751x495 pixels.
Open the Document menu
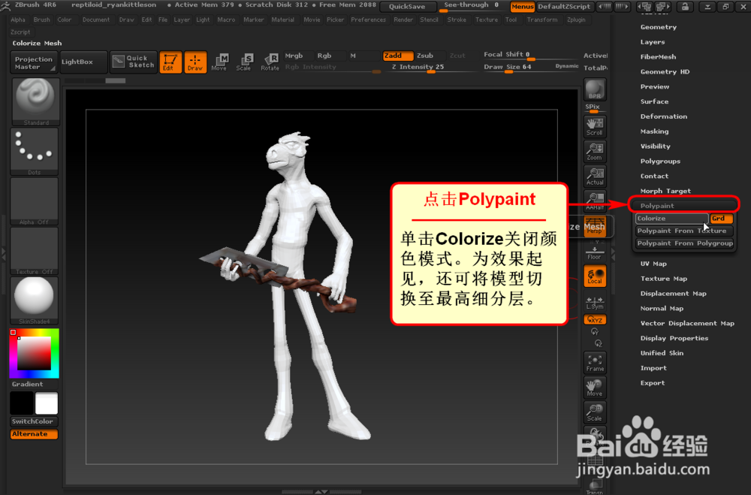96,20
